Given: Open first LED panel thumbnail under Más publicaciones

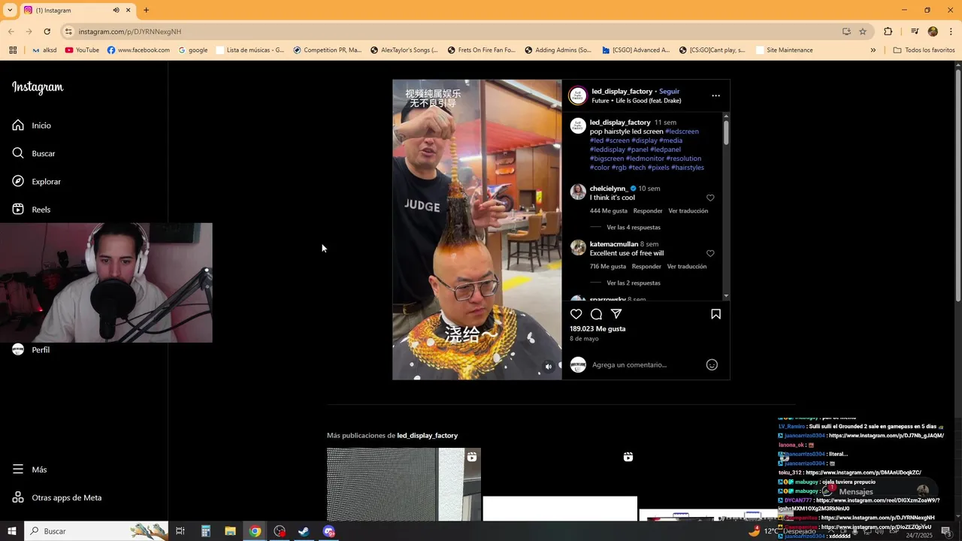Looking at the screenshot, I should point(404,485).
